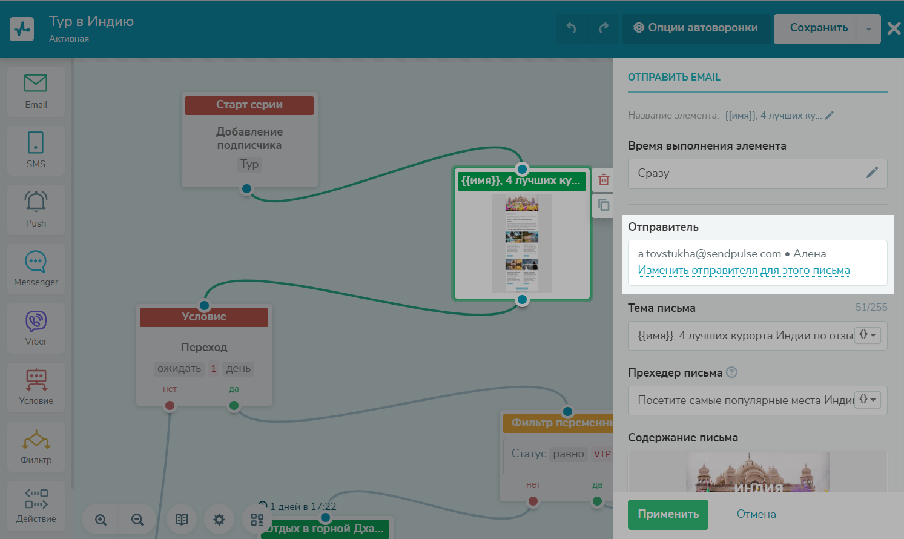Zoom in on the flow canvas
Image resolution: width=904 pixels, height=539 pixels.
pos(101,520)
